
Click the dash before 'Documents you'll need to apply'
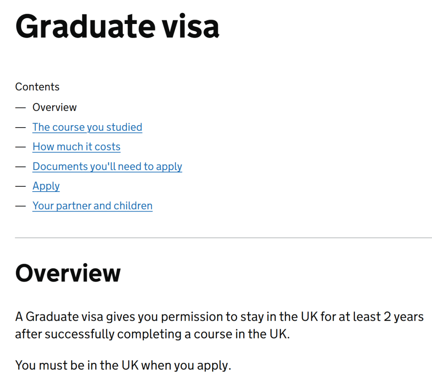pos(20,167)
